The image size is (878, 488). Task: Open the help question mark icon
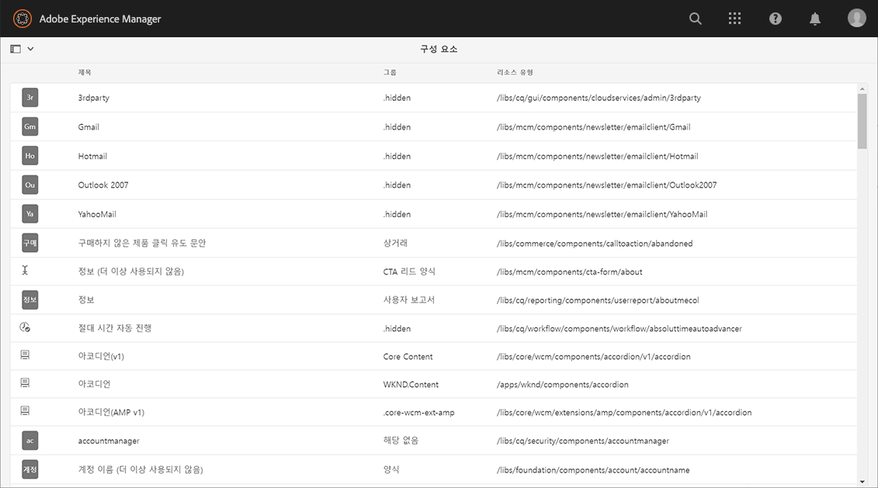[775, 19]
